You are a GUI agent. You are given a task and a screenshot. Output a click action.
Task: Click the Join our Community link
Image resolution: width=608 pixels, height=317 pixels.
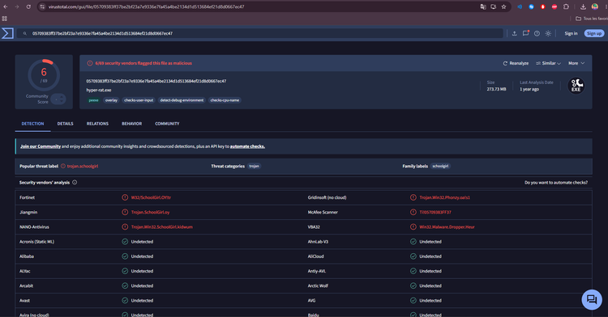41,146
